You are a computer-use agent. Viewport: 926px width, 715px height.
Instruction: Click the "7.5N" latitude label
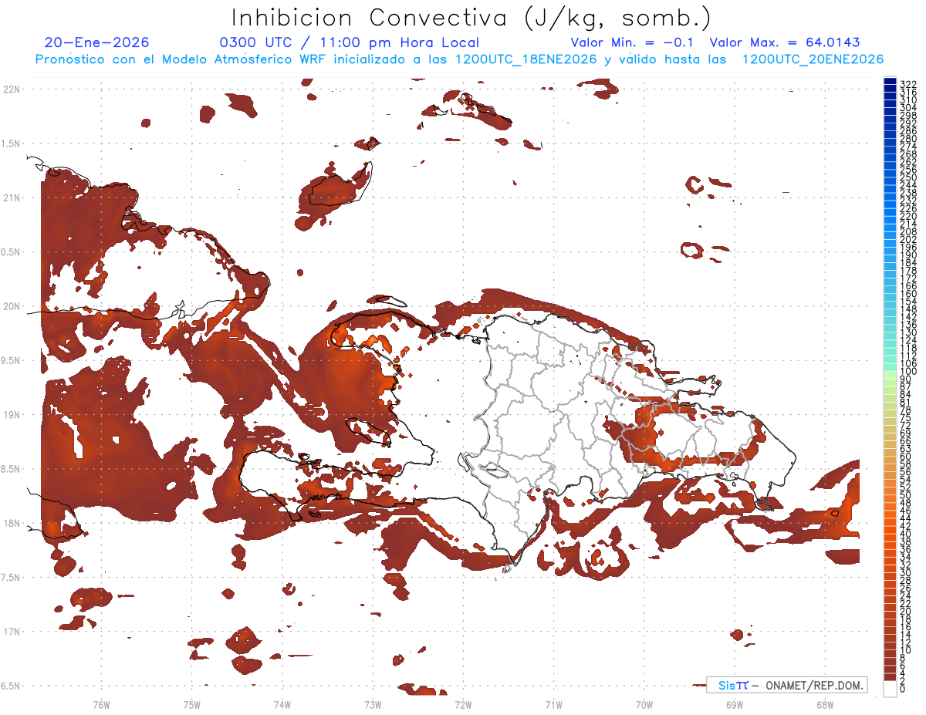point(11,577)
